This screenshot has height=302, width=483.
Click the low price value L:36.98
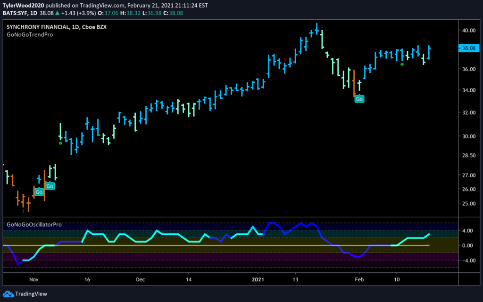(151, 13)
